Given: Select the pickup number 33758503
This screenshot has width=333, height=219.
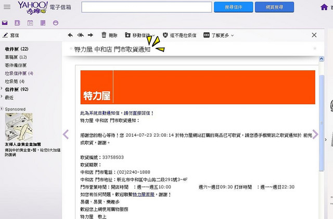Looking at the screenshot, I should pyautogui.click(x=113, y=157).
